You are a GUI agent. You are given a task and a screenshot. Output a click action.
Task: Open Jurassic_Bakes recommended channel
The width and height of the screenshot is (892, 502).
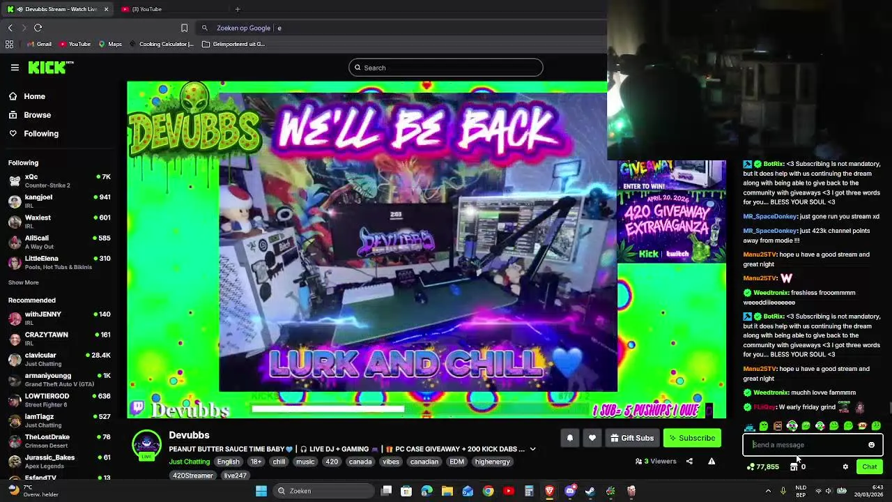(x=59, y=462)
